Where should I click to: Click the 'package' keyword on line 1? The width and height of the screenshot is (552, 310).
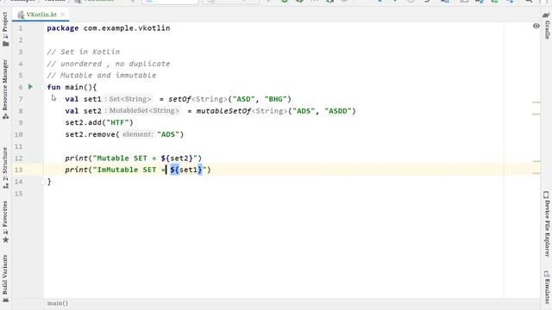pos(63,28)
